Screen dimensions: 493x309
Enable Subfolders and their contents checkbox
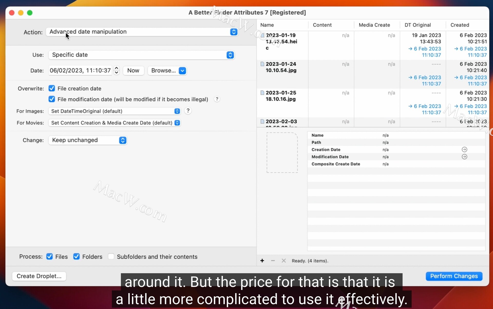click(111, 256)
